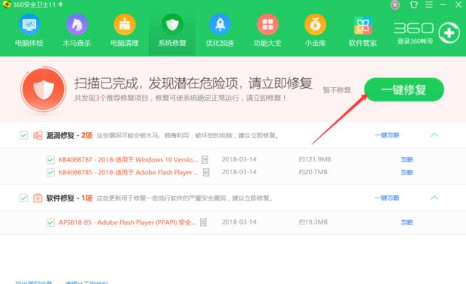This screenshot has width=466, height=284.
Task: Collapse the 漏洞修复 section chevron
Action: point(434,135)
